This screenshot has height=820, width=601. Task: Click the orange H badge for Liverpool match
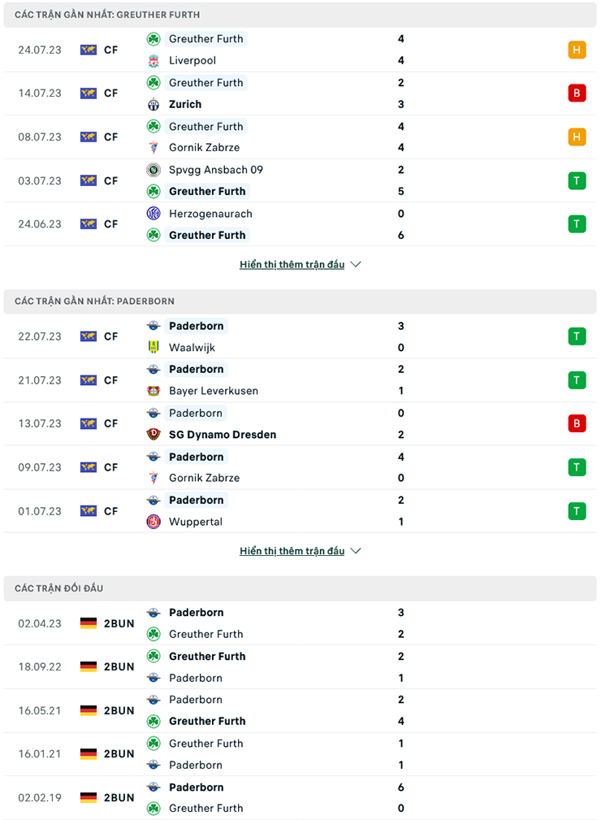click(x=577, y=50)
